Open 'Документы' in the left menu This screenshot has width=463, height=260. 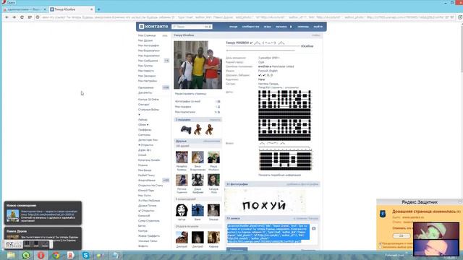[145, 92]
